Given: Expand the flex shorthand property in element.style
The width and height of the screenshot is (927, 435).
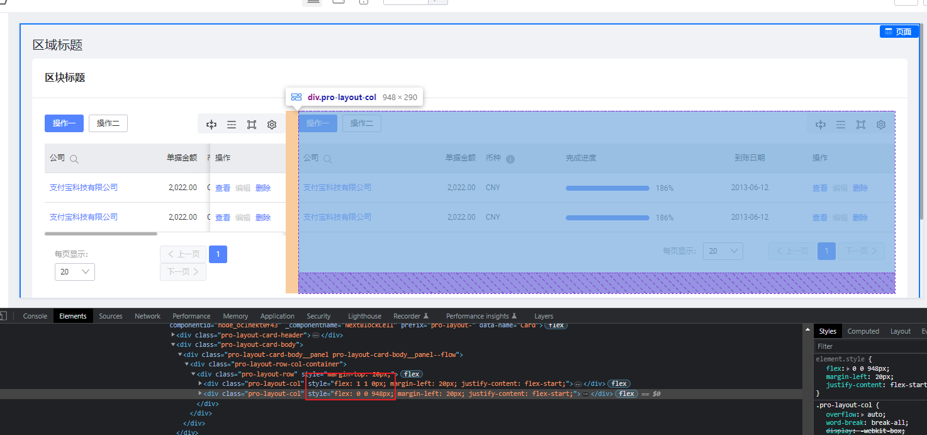Looking at the screenshot, I should (x=850, y=369).
